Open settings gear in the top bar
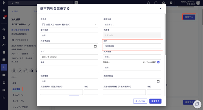Image resolution: width=203 pixels, height=110 pixels. tap(163, 3)
